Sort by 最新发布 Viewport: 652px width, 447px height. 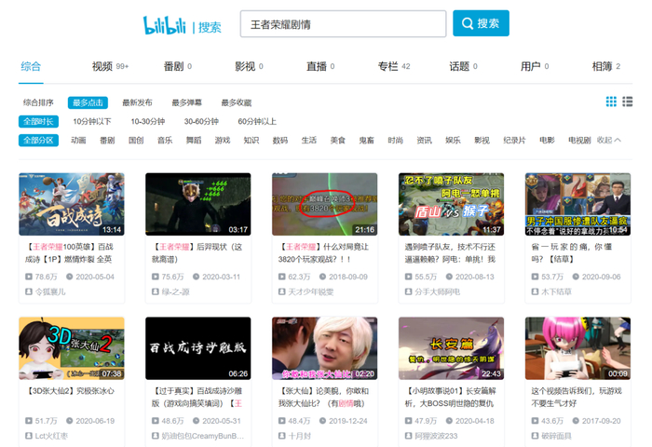tap(137, 102)
